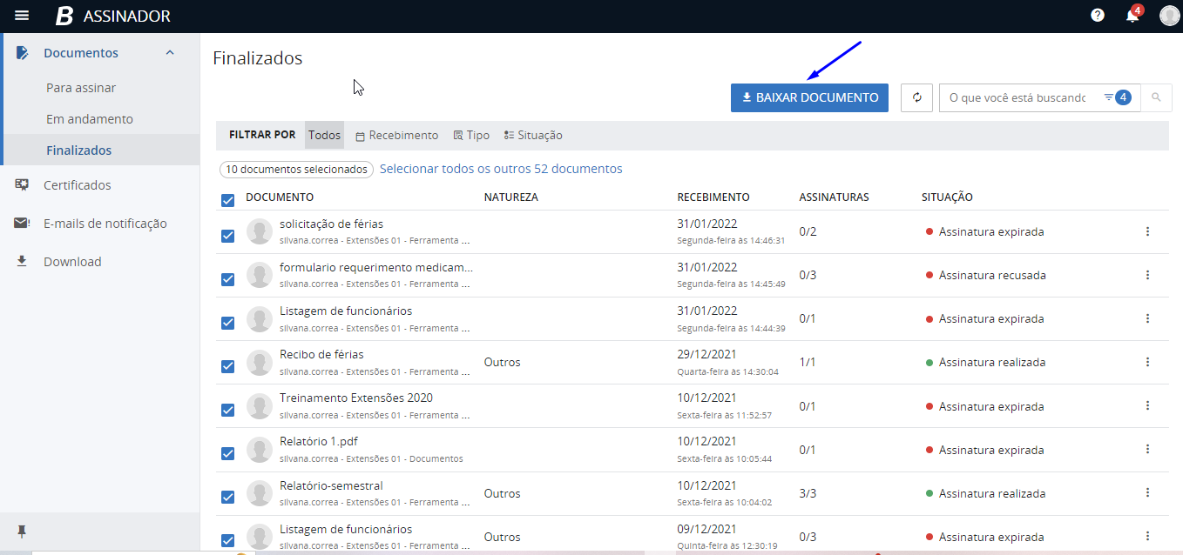Uncheck the select-all documents checkbox

[228, 201]
